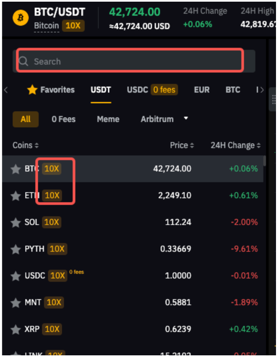Focus the Search input field
Viewport: 278px width, 357px height.
click(x=133, y=61)
